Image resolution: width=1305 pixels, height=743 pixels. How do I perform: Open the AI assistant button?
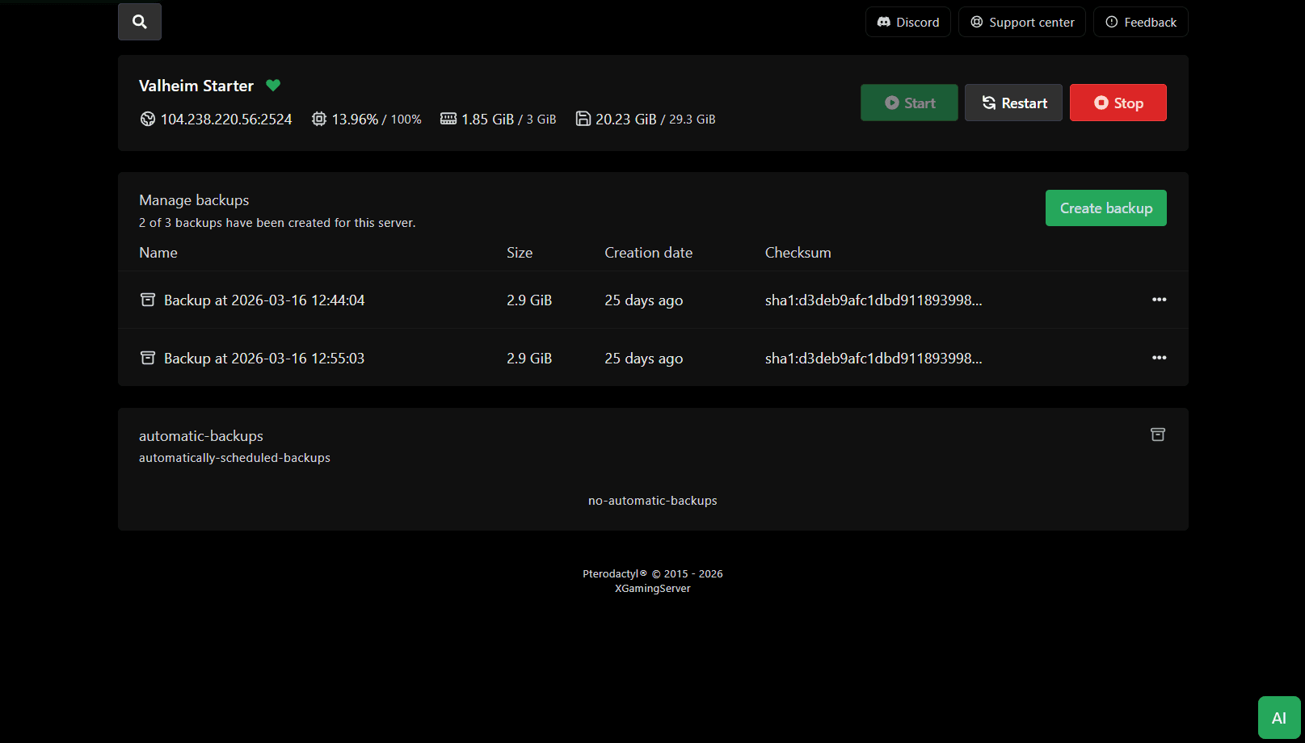point(1279,718)
